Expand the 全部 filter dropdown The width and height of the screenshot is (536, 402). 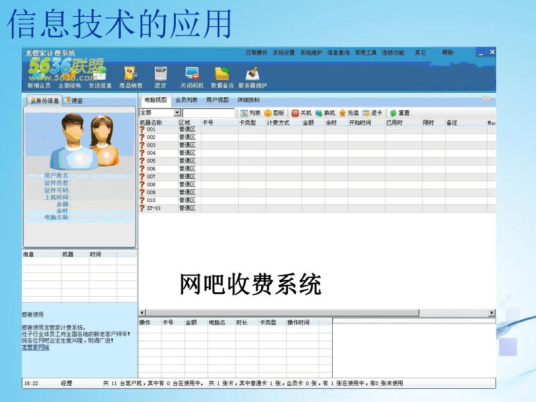point(177,113)
